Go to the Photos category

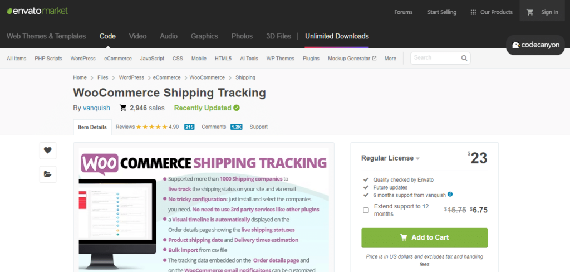[242, 36]
